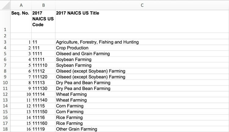Select row 10 header
This screenshot has height=132, width=229.
[5, 83]
